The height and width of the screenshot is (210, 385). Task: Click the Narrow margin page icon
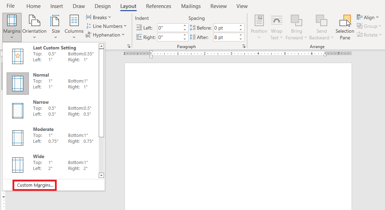(18, 111)
